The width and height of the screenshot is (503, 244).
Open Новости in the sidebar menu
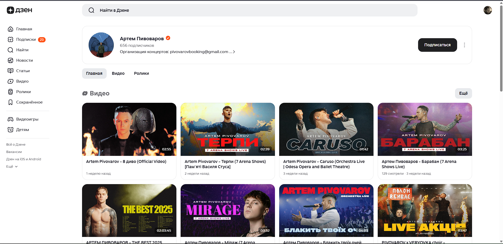tap(24, 60)
